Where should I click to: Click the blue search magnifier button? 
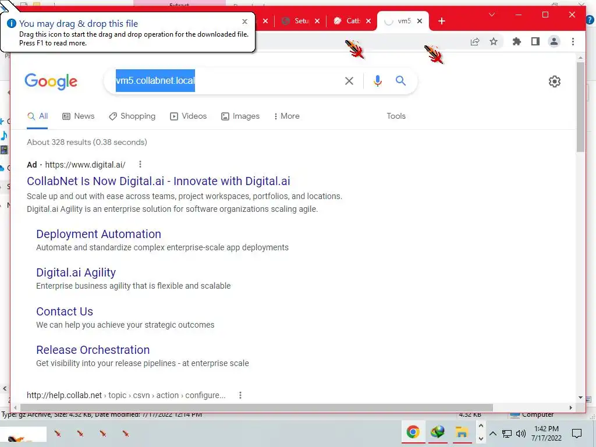coord(400,80)
